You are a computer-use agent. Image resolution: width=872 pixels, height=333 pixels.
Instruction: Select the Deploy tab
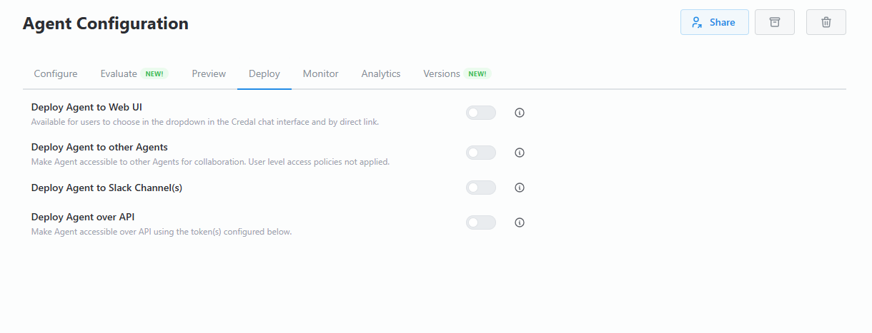point(264,73)
